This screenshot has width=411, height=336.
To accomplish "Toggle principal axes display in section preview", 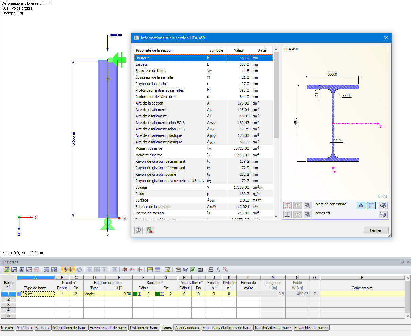I will click(x=371, y=205).
